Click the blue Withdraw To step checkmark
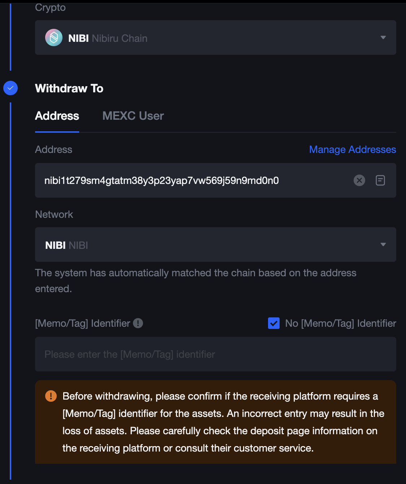 coord(10,88)
